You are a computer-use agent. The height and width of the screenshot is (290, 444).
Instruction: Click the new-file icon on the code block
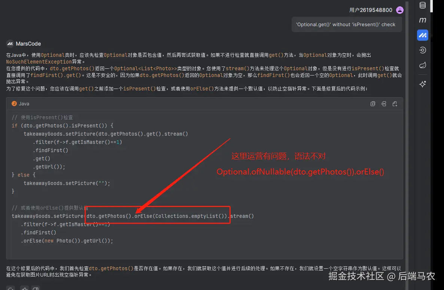click(395, 104)
